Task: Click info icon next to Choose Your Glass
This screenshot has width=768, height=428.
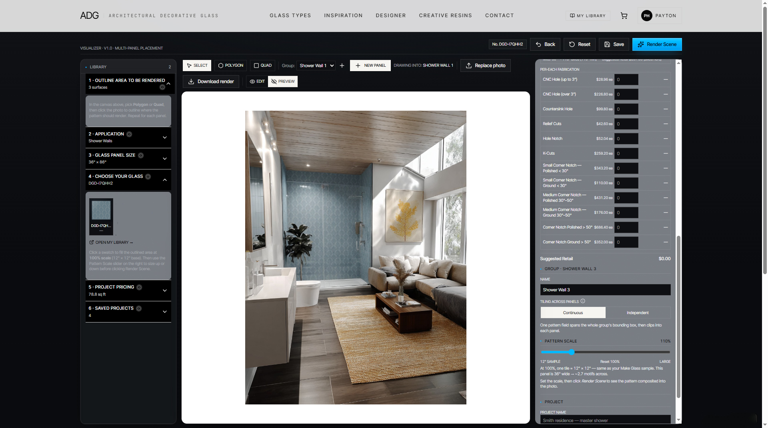Action: click(x=148, y=177)
